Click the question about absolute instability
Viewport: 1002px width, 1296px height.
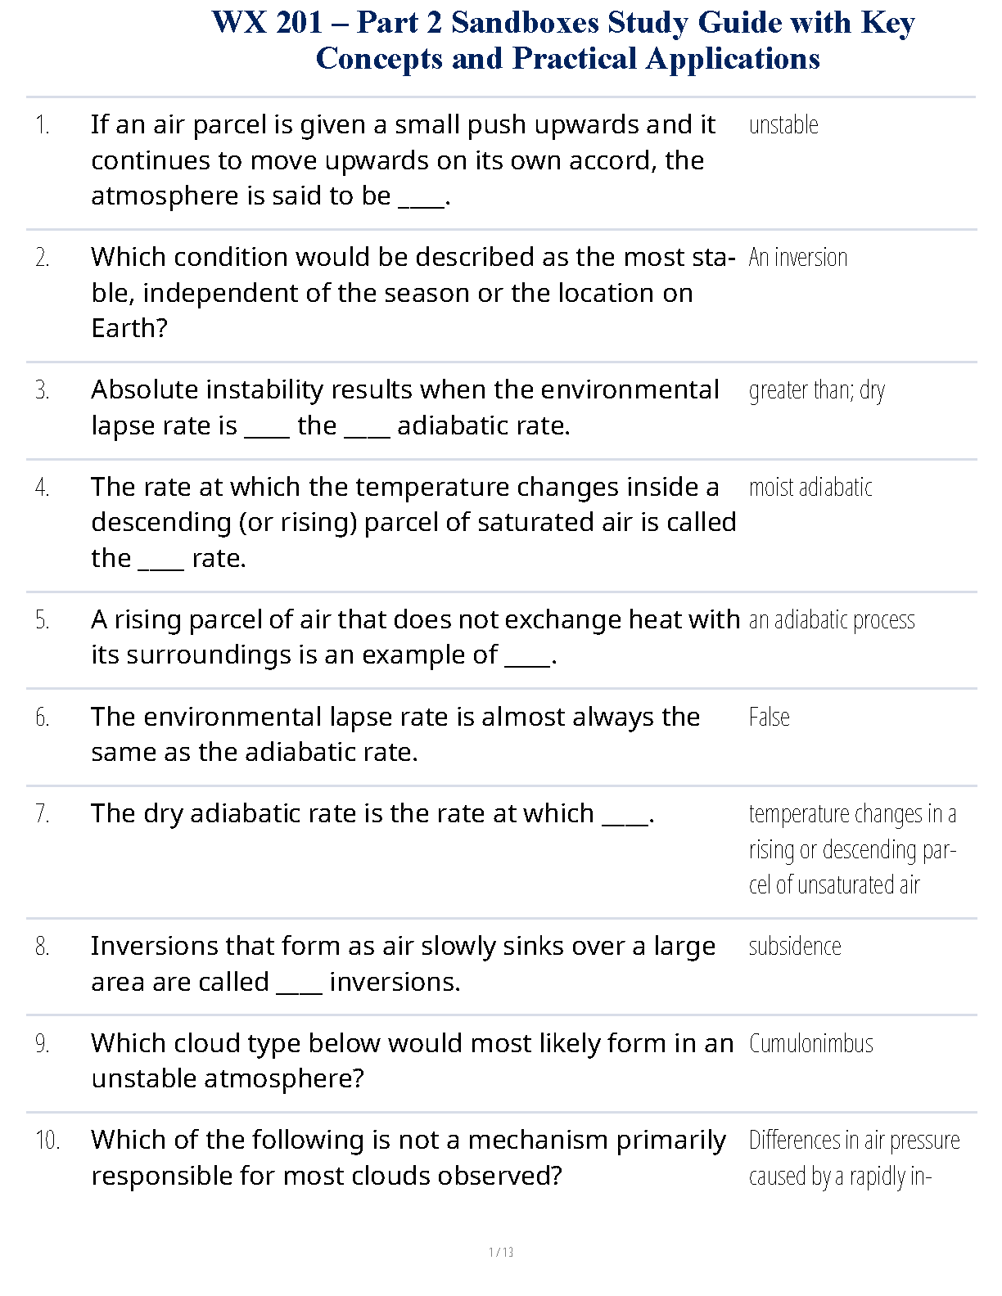(404, 407)
